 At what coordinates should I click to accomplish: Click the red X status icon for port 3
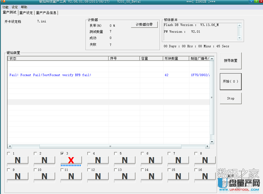[x=71, y=160]
